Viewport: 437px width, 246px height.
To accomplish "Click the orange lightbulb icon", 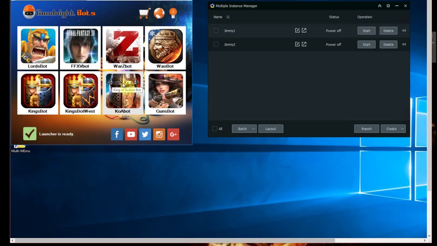I will (x=173, y=13).
